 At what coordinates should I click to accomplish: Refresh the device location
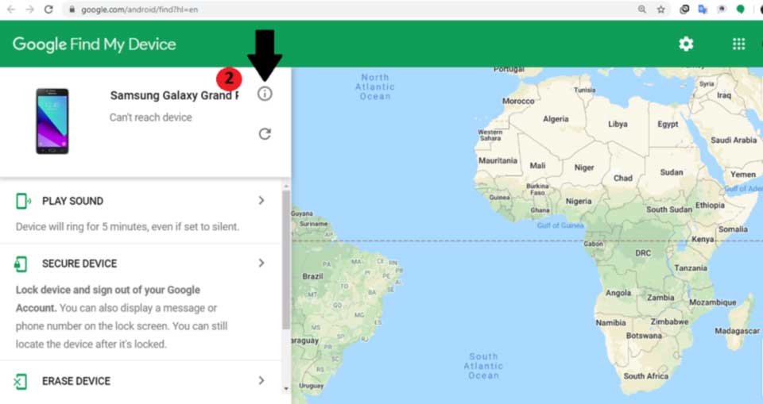pyautogui.click(x=265, y=133)
